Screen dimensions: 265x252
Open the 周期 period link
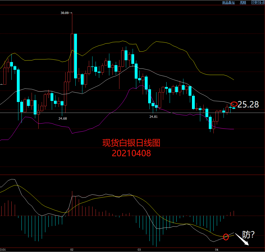point(243,3)
